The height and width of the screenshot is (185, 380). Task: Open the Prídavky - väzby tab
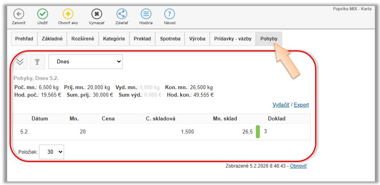pos(232,39)
